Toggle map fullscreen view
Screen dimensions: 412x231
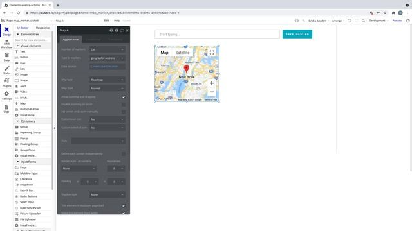(x=212, y=53)
